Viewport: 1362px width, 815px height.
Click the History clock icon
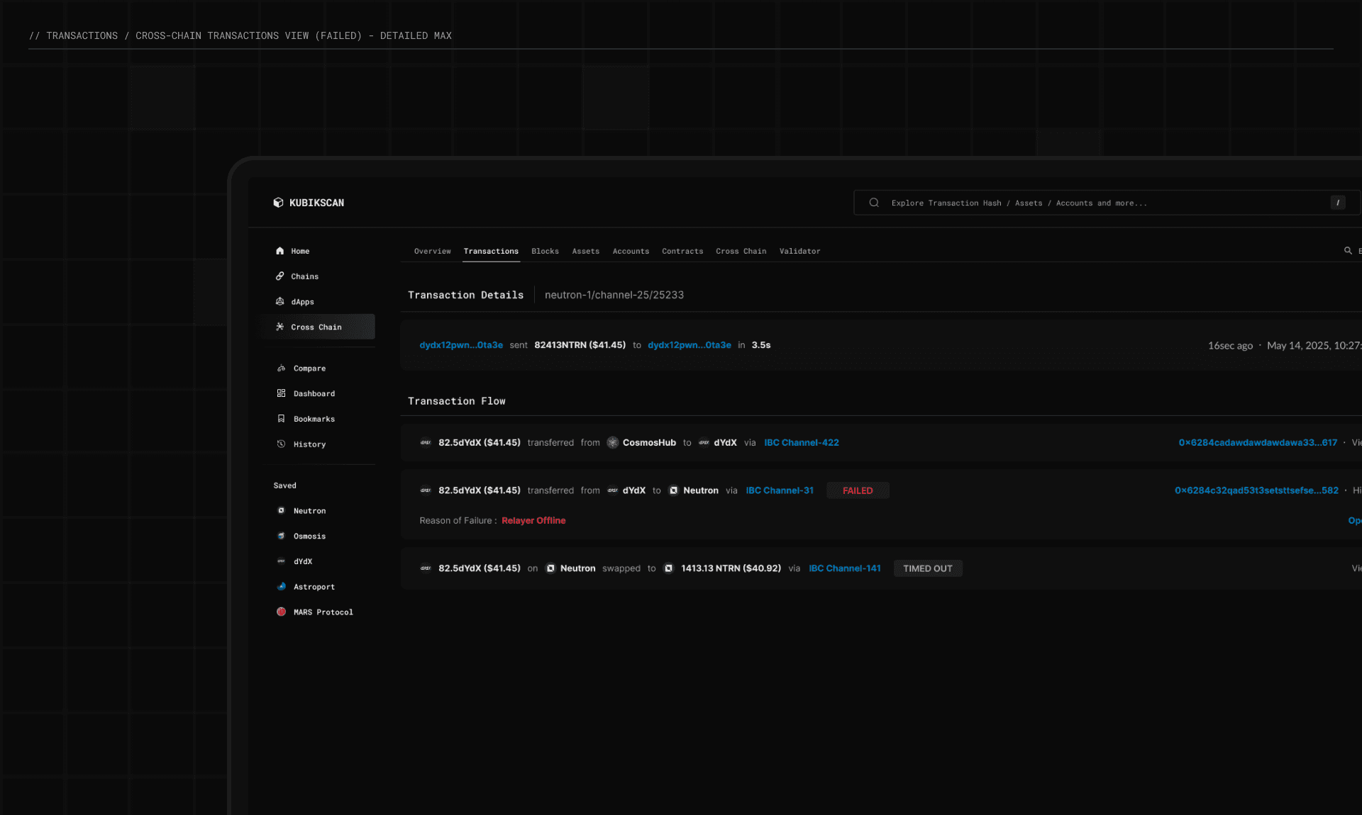282,444
